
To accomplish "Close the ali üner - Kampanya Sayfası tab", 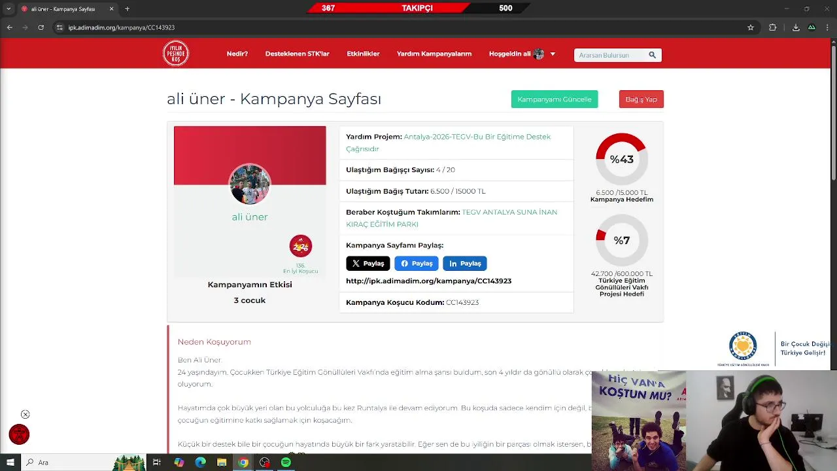I will tap(111, 9).
